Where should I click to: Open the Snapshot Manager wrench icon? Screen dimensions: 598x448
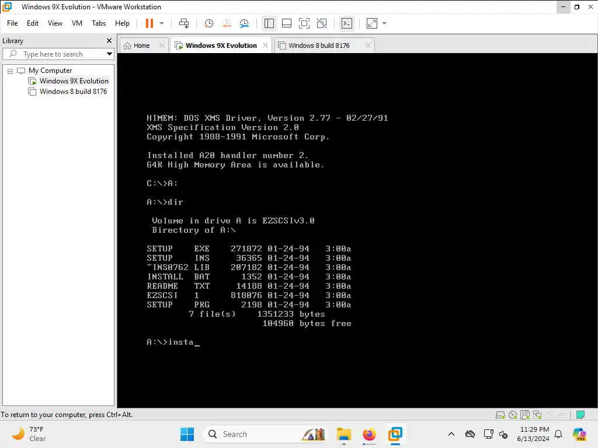pyautogui.click(x=244, y=23)
